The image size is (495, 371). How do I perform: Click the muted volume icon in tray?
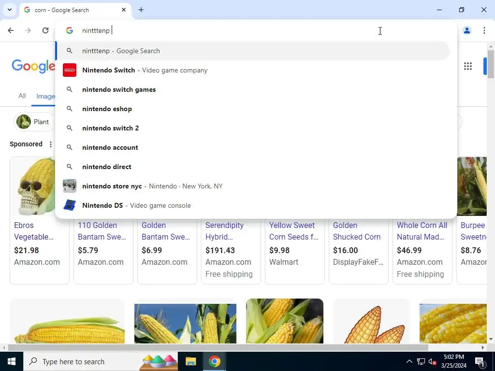[433, 361]
